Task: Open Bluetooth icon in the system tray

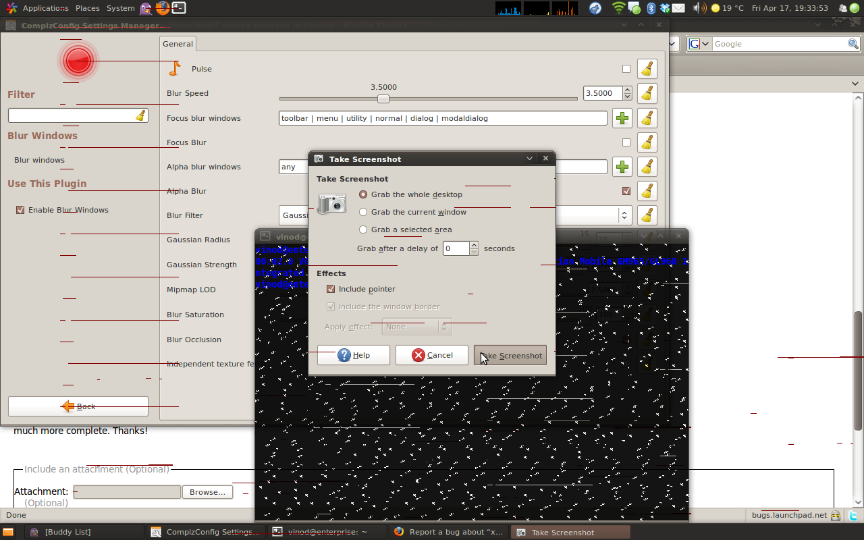Action: coord(651,8)
